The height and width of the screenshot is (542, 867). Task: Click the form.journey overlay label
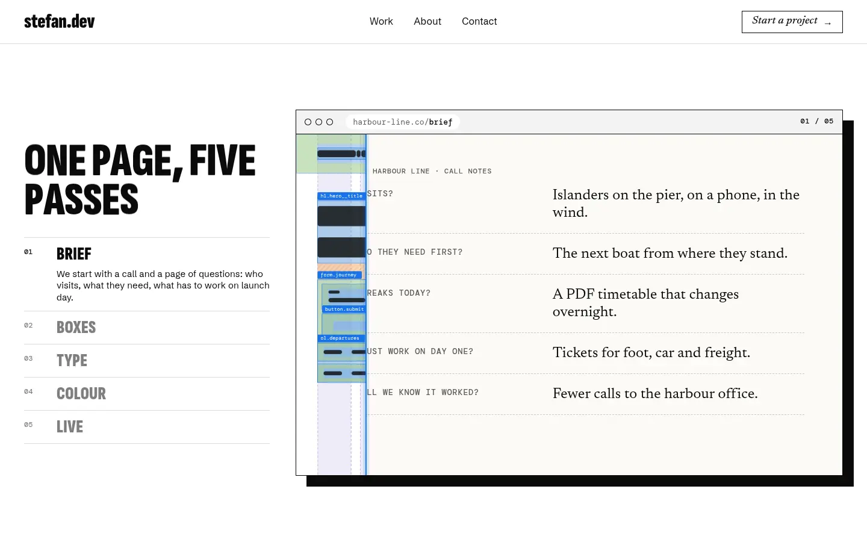click(340, 275)
